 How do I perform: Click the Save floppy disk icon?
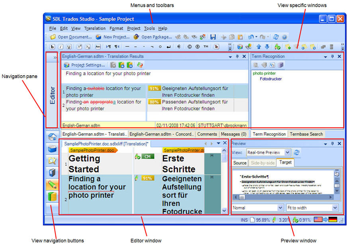pyautogui.click(x=213, y=37)
